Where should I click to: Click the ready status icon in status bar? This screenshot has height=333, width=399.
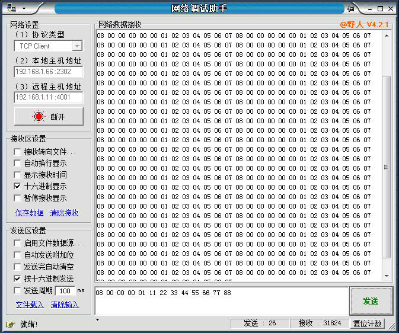pos(10,324)
